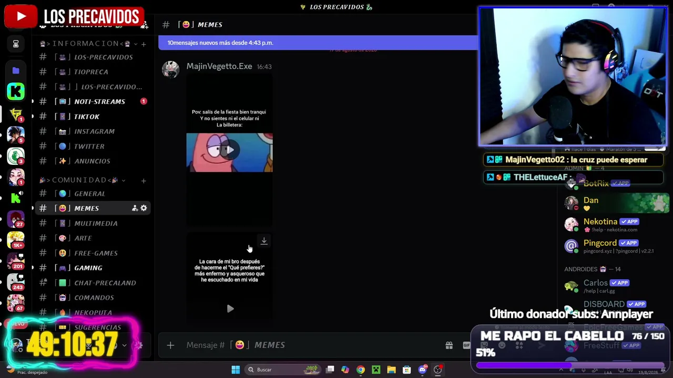This screenshot has width=673, height=378.
Task: Play the second meme video
Action: [x=230, y=309]
